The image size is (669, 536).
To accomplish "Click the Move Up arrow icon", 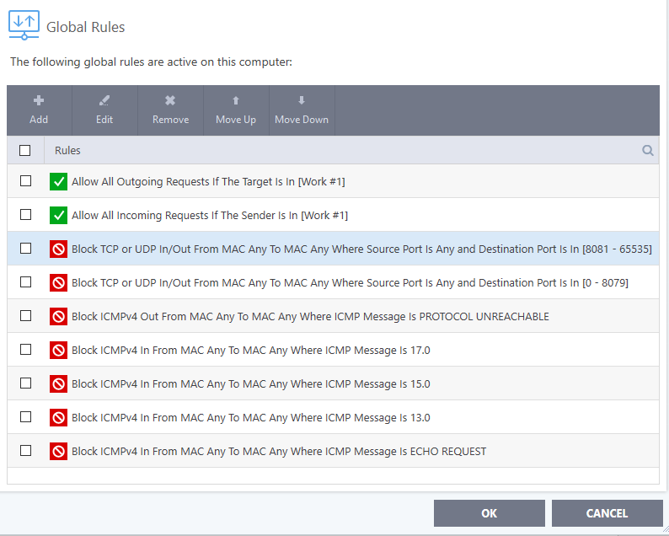I will click(236, 101).
